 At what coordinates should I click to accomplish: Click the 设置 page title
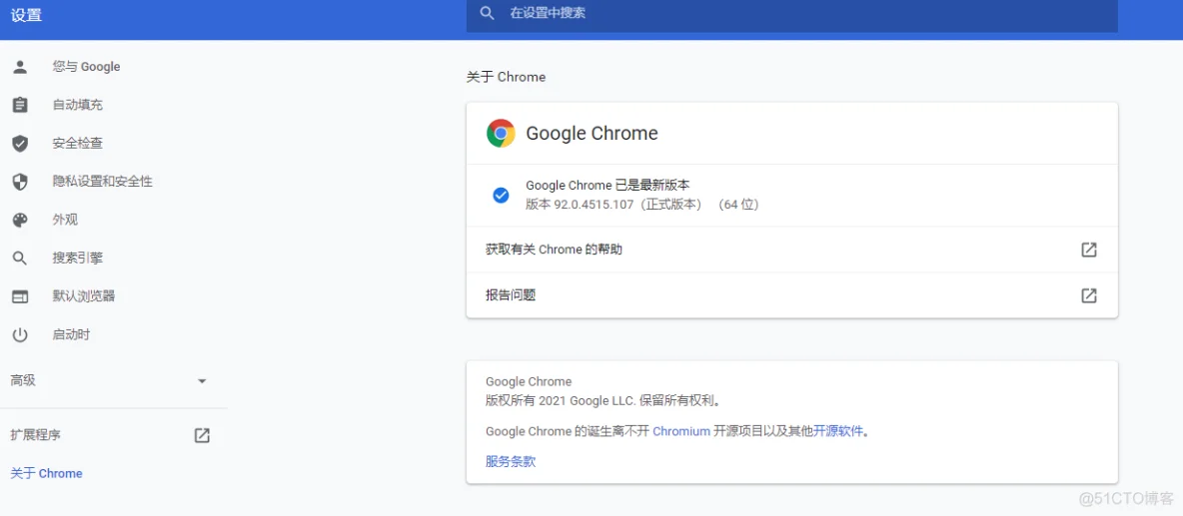(x=26, y=15)
